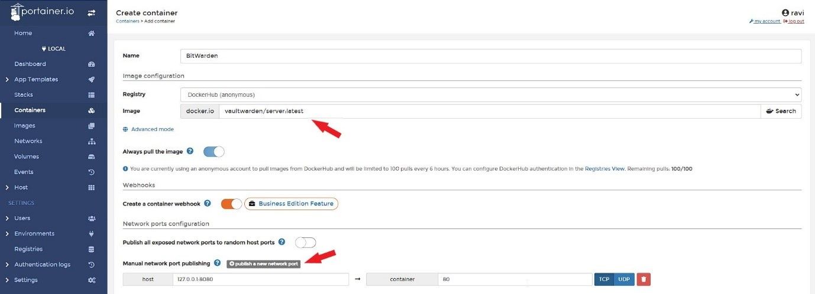Screen dimensions: 815x294
Task: Click the Dashboard gauge icon
Action: coord(92,64)
